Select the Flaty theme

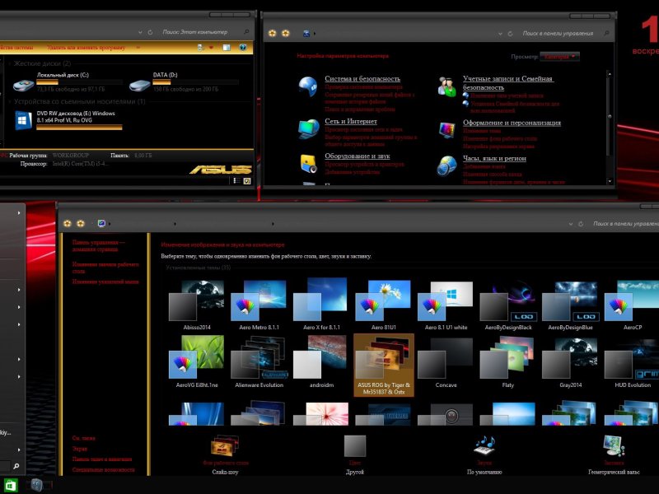508,362
